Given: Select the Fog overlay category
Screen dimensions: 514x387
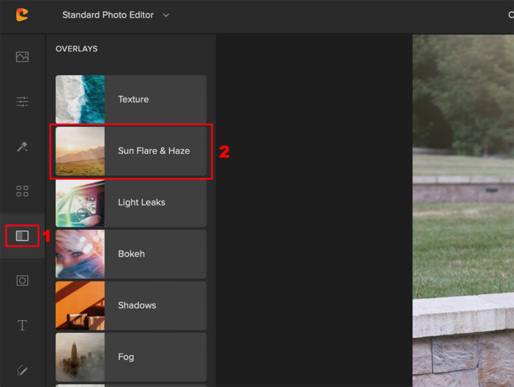Looking at the screenshot, I should [x=131, y=357].
